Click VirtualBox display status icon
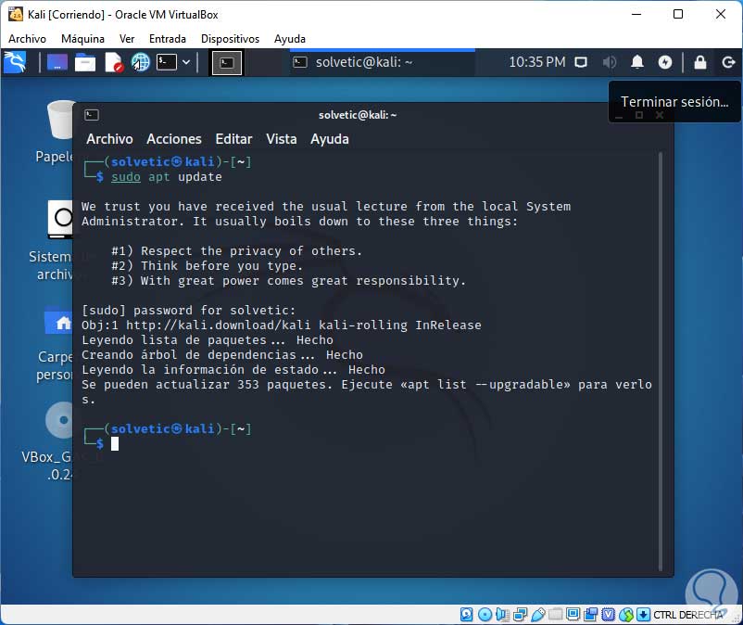Screen dimensions: 743x625 coord(573,615)
